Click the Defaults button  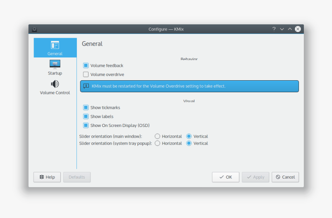77,177
